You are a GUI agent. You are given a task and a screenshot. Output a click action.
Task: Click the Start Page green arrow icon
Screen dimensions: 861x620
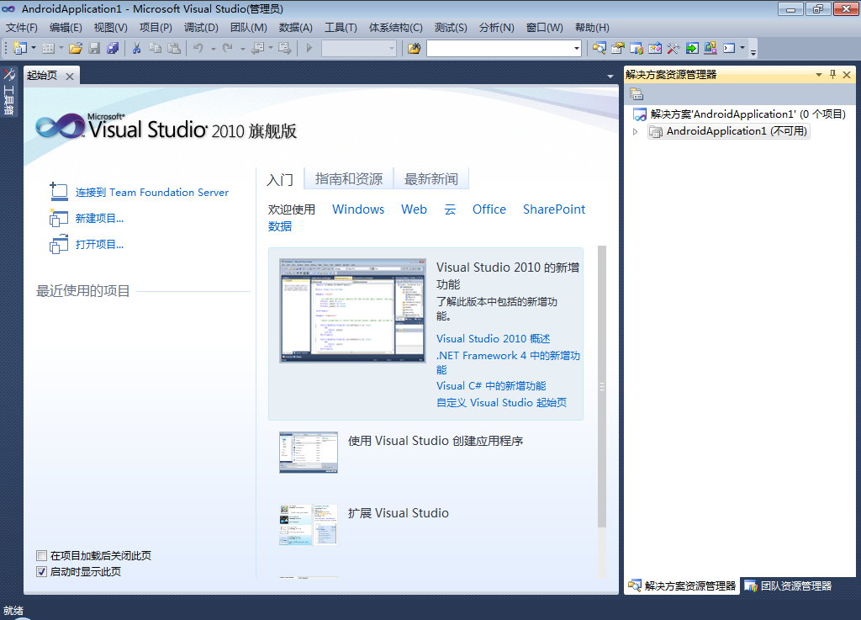tap(692, 48)
